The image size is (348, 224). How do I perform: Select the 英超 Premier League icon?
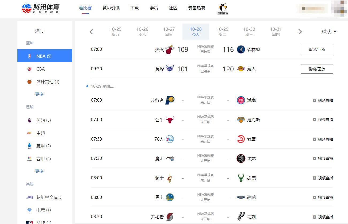click(x=29, y=120)
